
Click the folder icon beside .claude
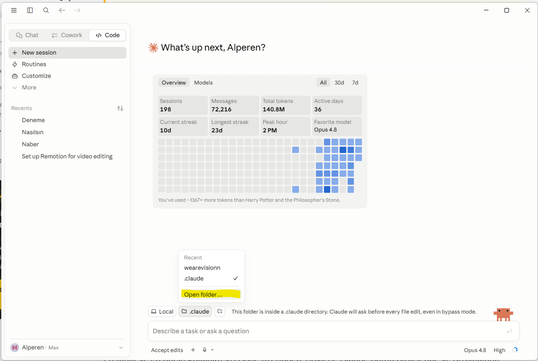tap(219, 311)
